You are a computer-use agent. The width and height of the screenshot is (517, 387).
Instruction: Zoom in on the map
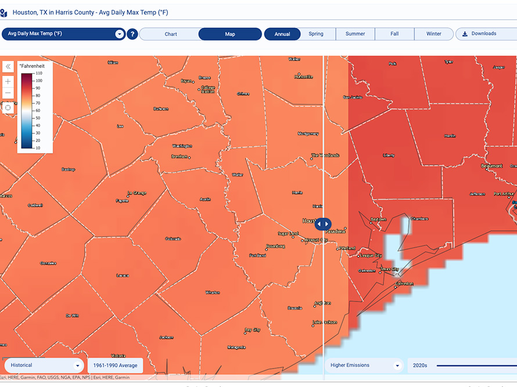click(x=8, y=81)
